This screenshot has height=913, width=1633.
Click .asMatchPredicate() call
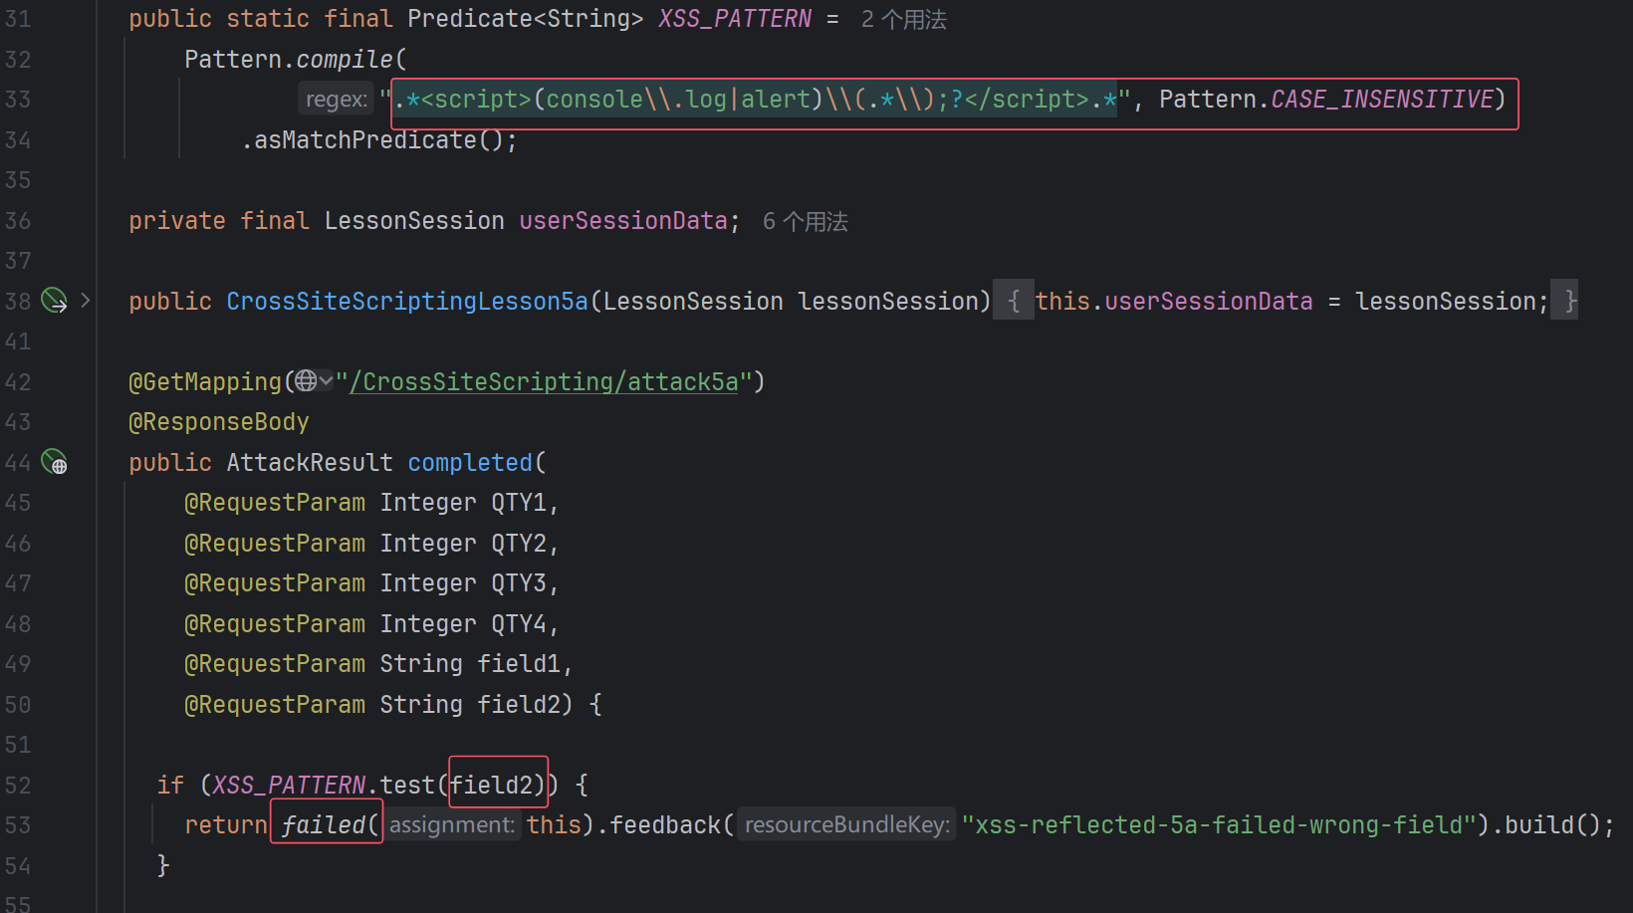(x=378, y=139)
